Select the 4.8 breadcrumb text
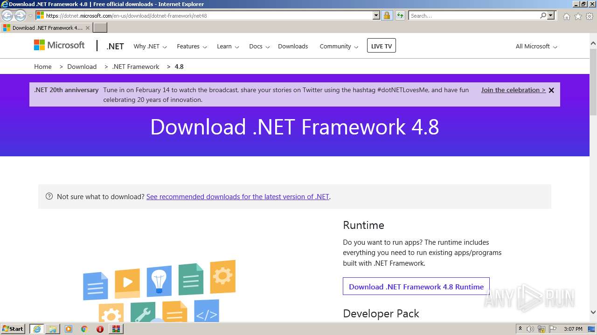The width and height of the screenshot is (597, 335). (179, 67)
